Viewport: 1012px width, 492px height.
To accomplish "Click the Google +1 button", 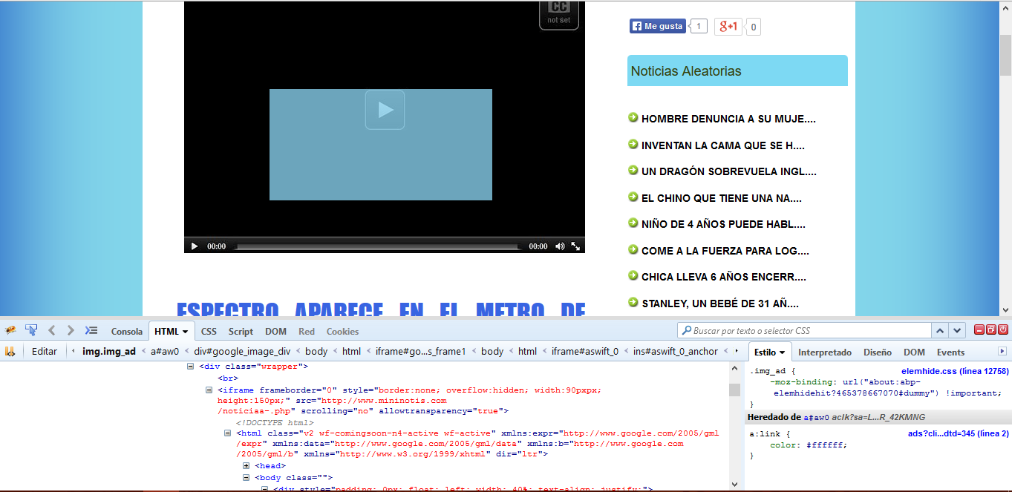I will (x=728, y=27).
